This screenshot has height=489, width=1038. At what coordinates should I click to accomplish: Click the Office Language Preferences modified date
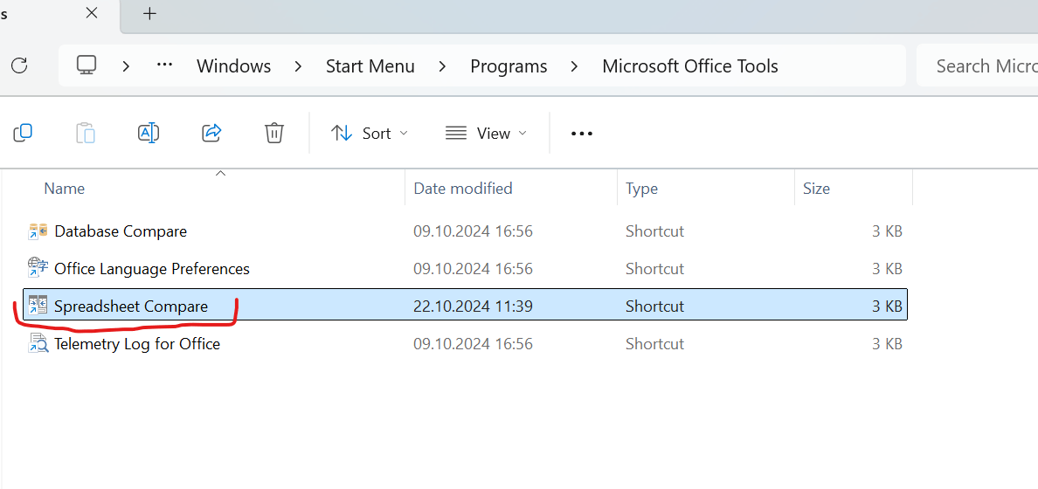473,269
